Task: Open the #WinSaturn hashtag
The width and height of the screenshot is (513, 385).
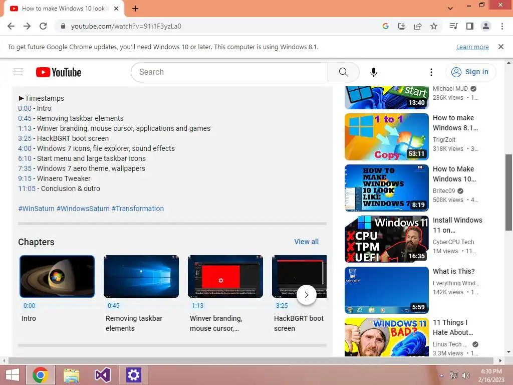Action: pos(36,209)
